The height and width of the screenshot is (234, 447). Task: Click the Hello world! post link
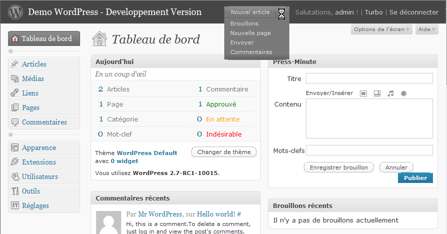(216, 214)
